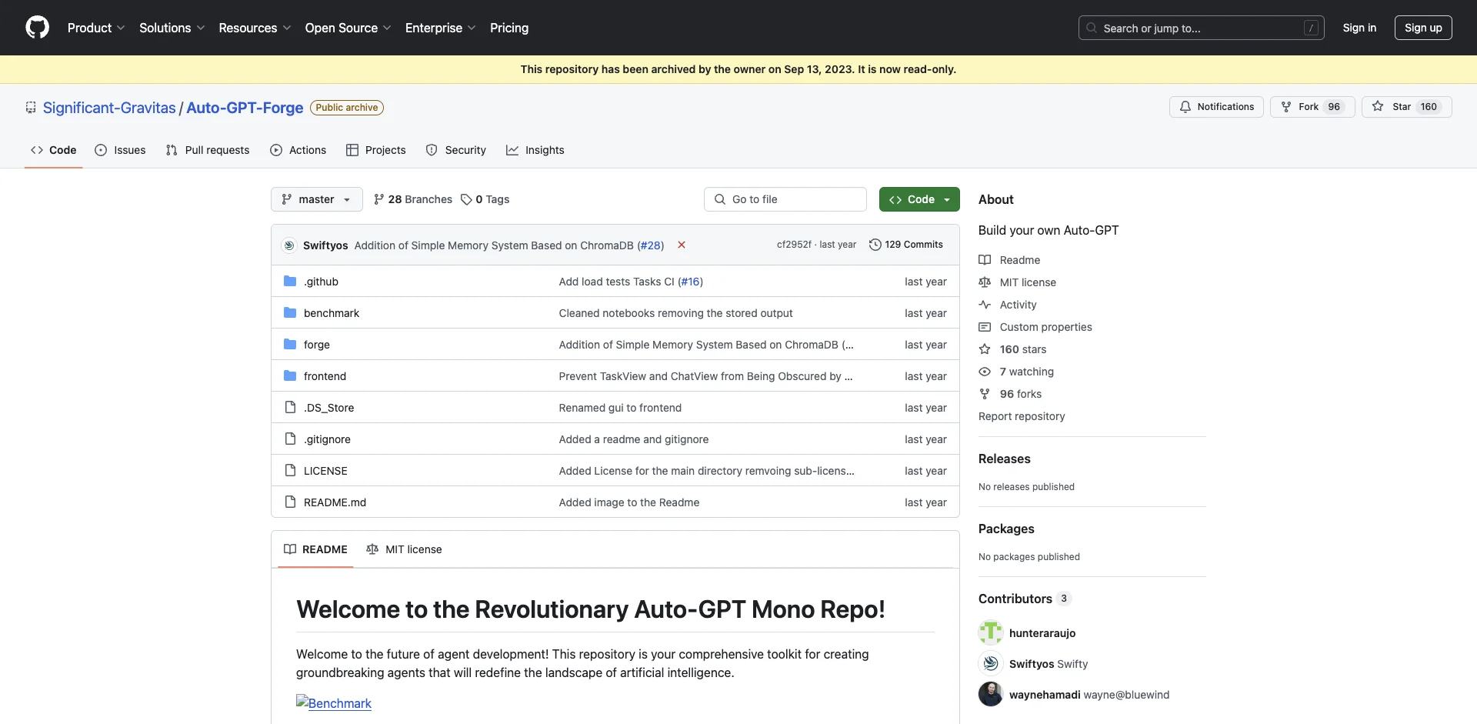This screenshot has width=1477, height=724.
Task: Switch to the Issues tab
Action: (x=120, y=150)
